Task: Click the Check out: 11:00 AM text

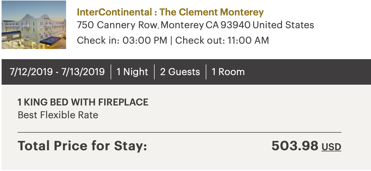Action: [222, 40]
